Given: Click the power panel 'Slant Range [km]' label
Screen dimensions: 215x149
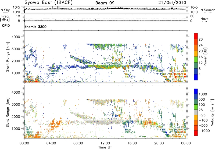Looking at the screenshot, I should [x=8, y=57].
